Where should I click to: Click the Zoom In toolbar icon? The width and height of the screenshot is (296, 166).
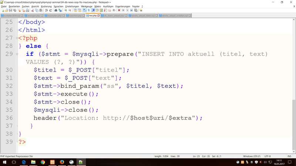click(65, 10)
